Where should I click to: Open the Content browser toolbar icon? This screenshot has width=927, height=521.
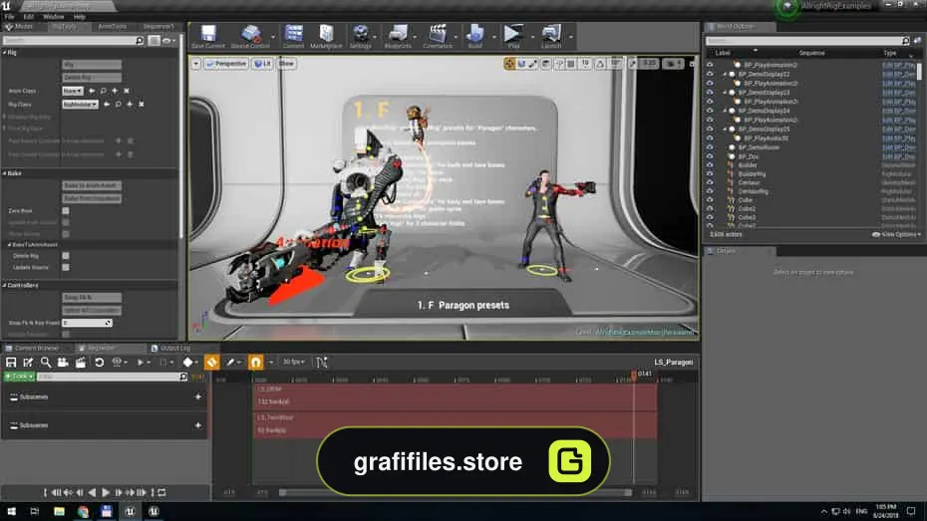[x=293, y=36]
